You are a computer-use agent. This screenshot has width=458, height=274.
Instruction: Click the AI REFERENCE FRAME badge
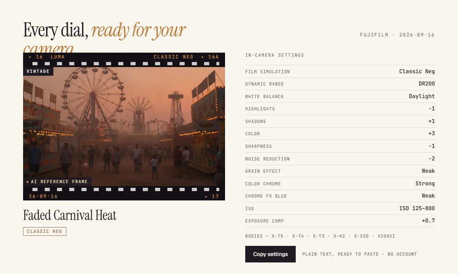pos(57,182)
